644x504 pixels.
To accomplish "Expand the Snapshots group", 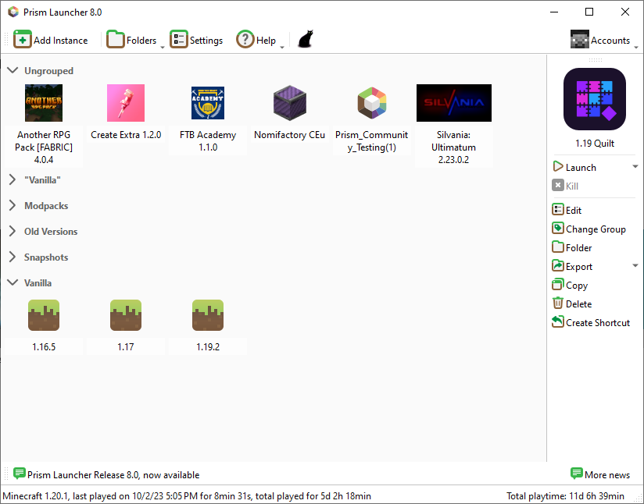I will (13, 257).
